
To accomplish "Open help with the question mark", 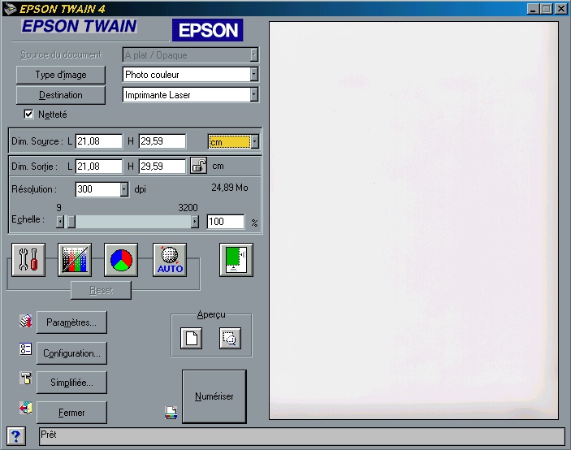I will point(16,436).
